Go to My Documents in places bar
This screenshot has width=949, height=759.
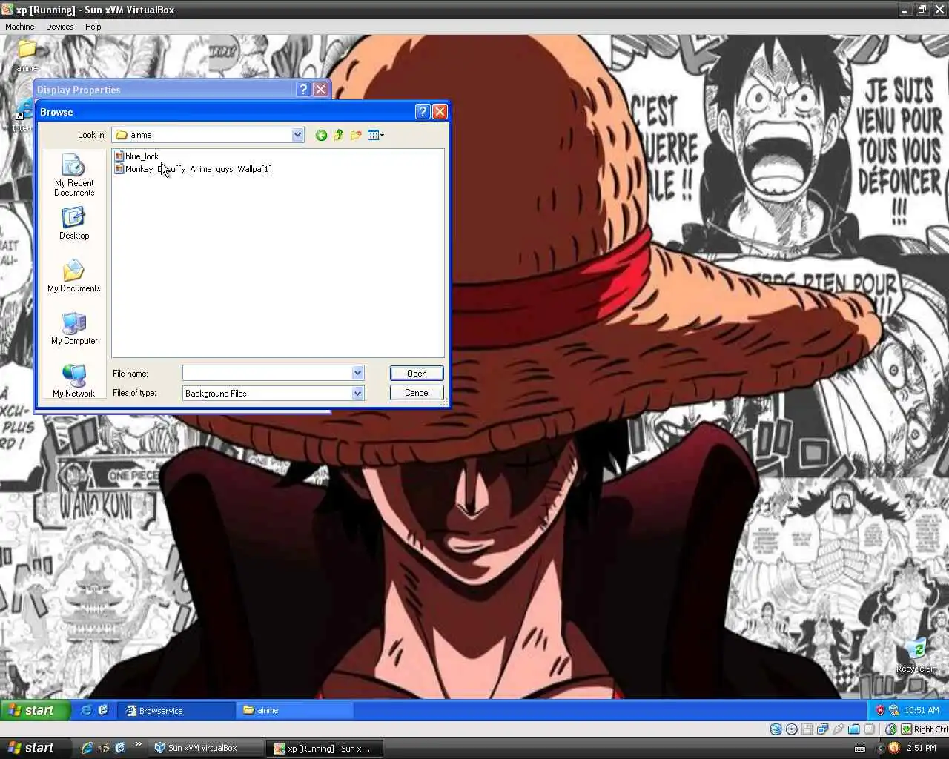coord(74,276)
